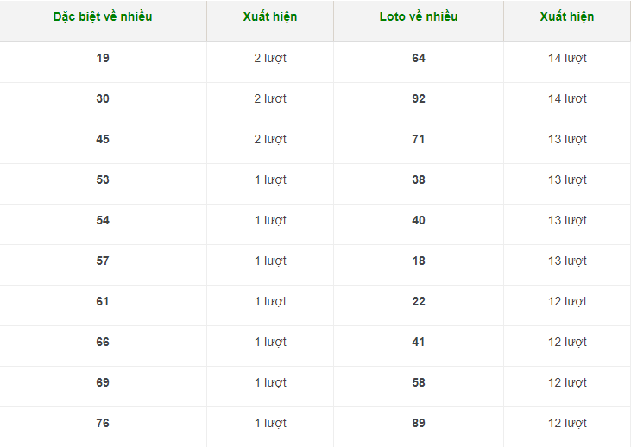Click the first 'Xuất hiện' column header

click(x=270, y=16)
